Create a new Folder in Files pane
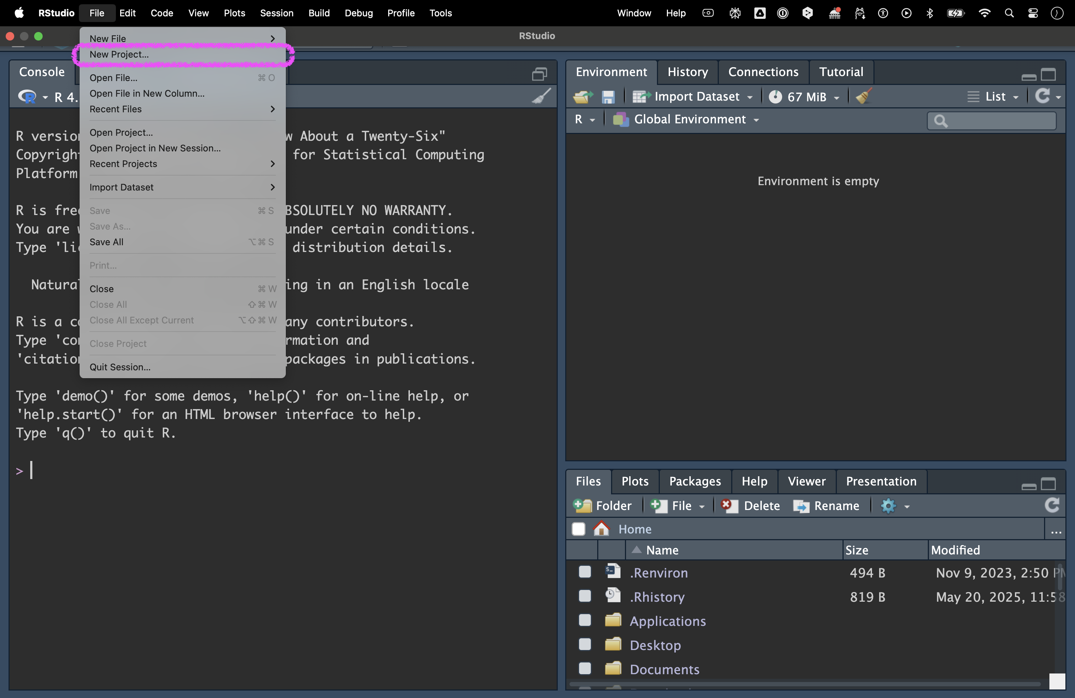This screenshot has width=1075, height=698. click(x=602, y=506)
